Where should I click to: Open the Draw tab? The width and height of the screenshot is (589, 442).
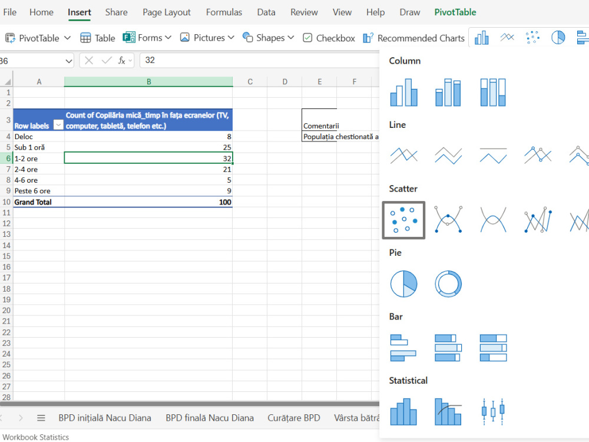[x=409, y=12]
